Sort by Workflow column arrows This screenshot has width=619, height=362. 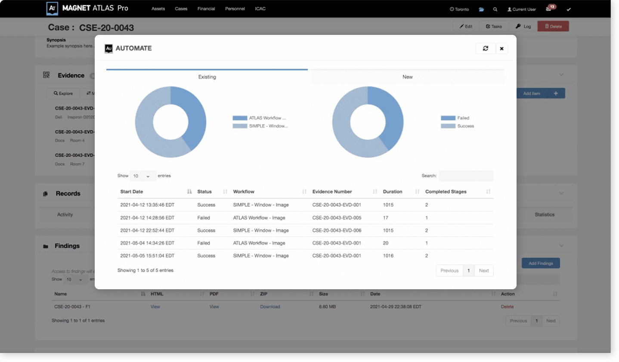304,192
